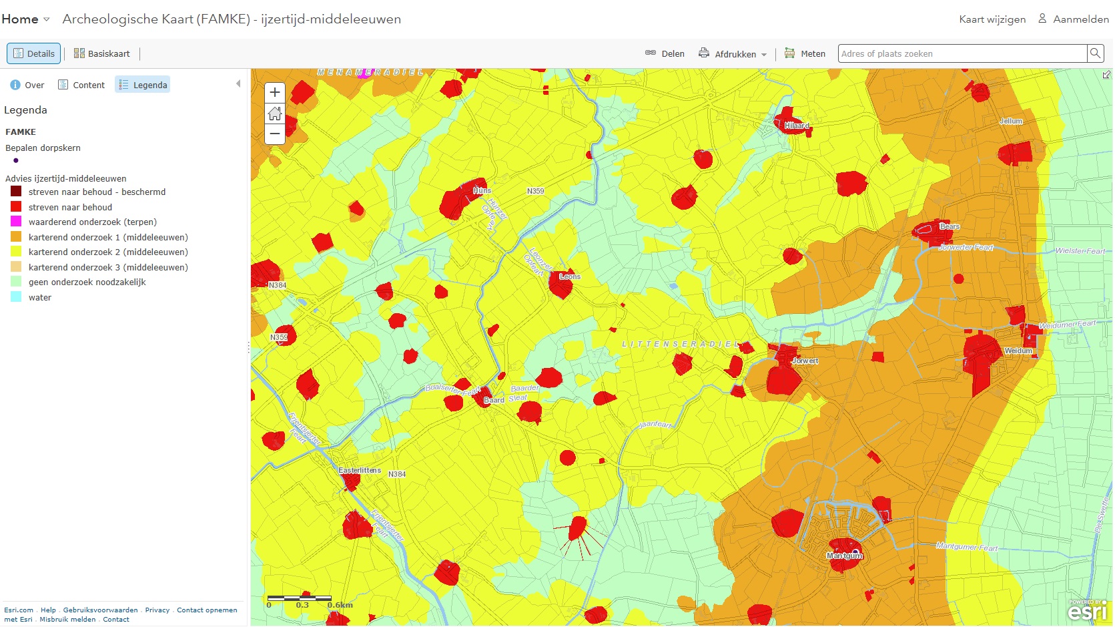
Task: Return map to default home extent
Action: [275, 114]
